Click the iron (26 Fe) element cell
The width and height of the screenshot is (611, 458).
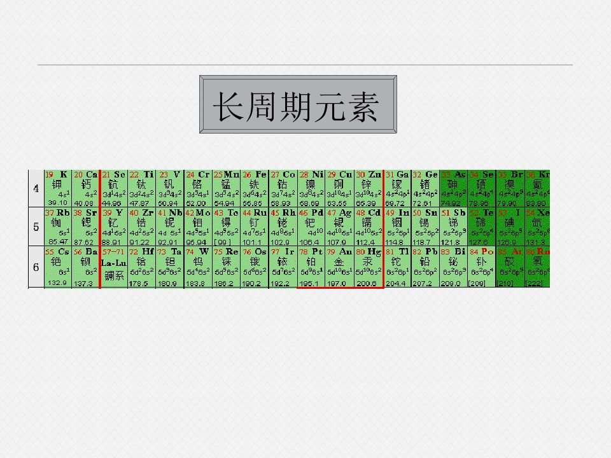(x=254, y=188)
